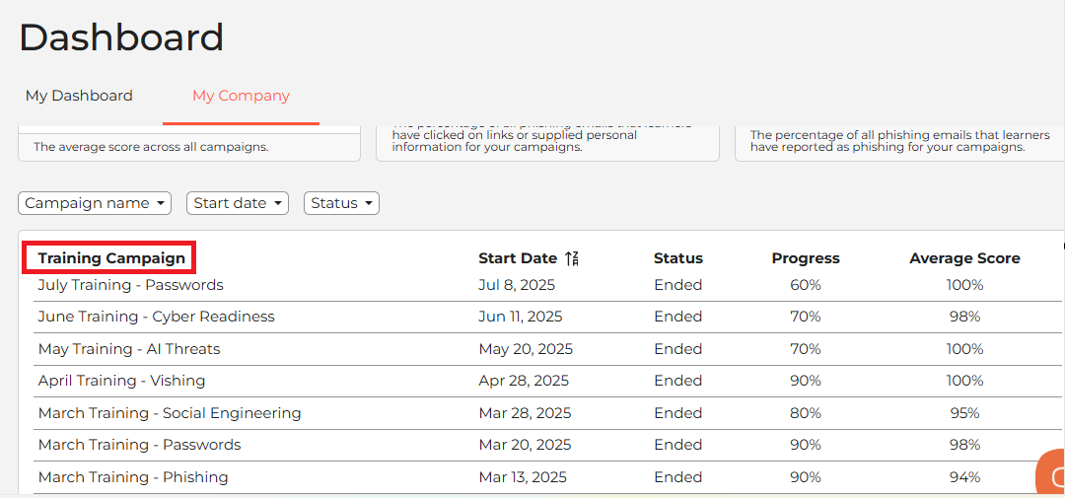Sort by the Start Date column header
The width and height of the screenshot is (1065, 498).
click(x=518, y=258)
